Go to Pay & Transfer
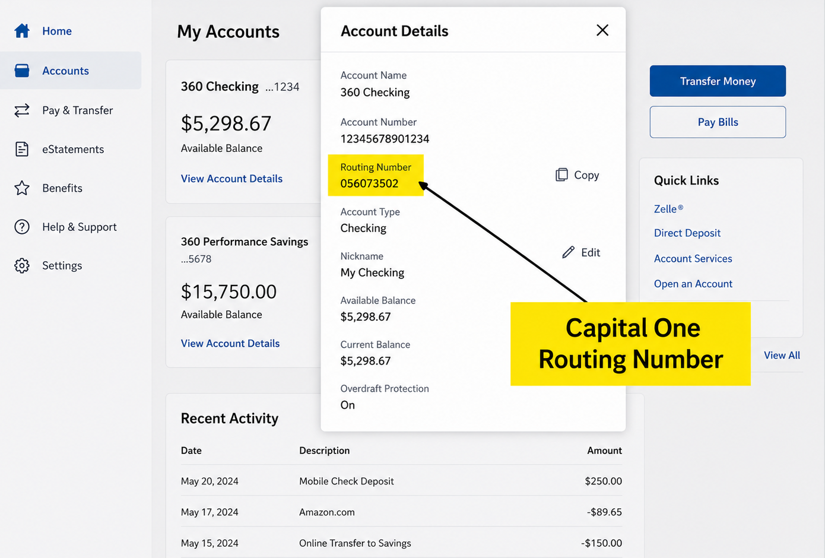Screen dimensions: 825x558 [x=77, y=110]
